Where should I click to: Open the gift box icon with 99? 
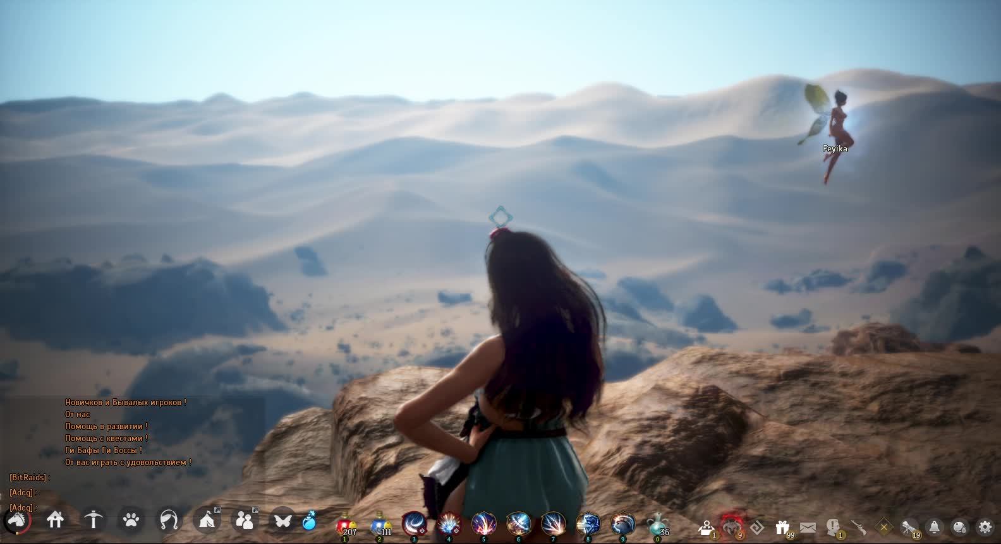point(784,528)
